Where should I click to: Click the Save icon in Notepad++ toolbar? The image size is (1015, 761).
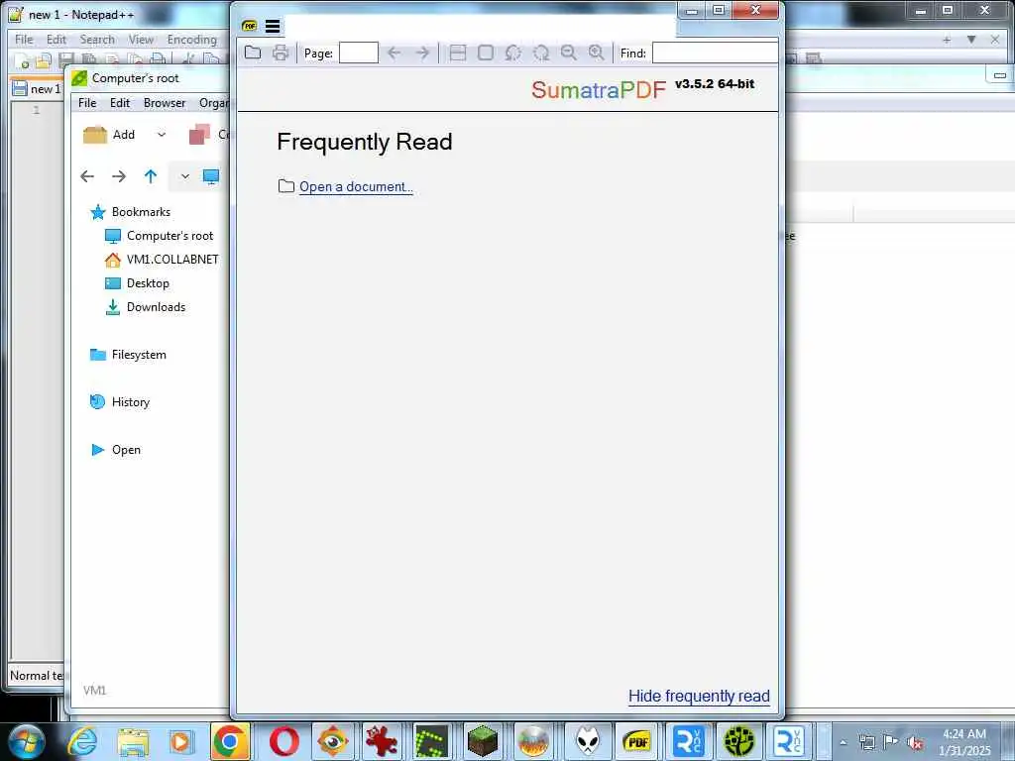(x=65, y=61)
